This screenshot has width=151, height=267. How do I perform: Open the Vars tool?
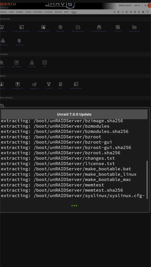(44, 64)
